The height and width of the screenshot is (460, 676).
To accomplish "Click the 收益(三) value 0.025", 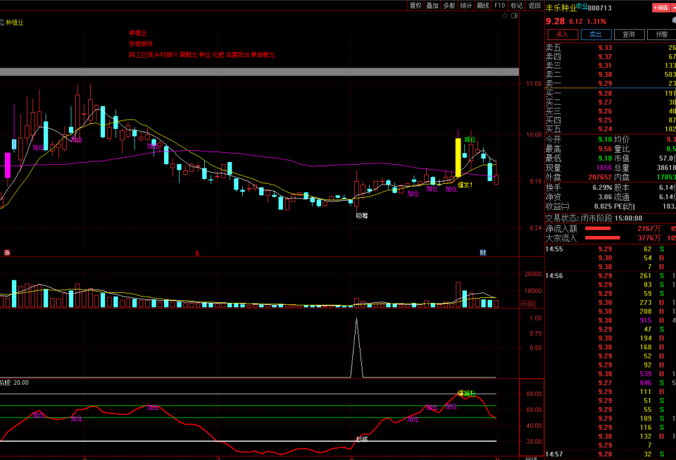I will point(603,206).
